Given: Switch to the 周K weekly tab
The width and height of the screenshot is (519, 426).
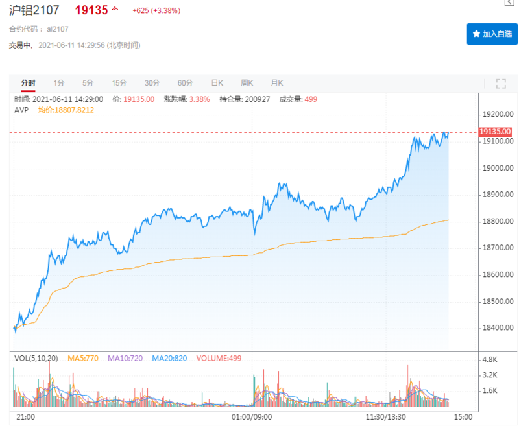Looking at the screenshot, I should click(x=247, y=83).
